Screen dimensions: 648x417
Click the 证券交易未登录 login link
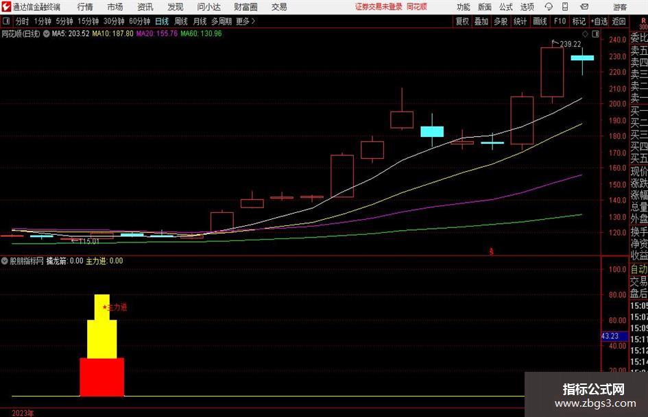point(379,7)
